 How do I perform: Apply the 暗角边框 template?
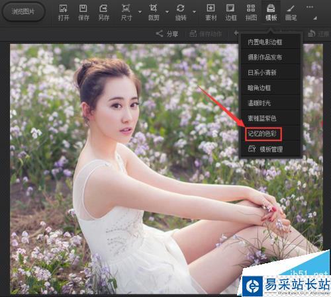pos(270,88)
